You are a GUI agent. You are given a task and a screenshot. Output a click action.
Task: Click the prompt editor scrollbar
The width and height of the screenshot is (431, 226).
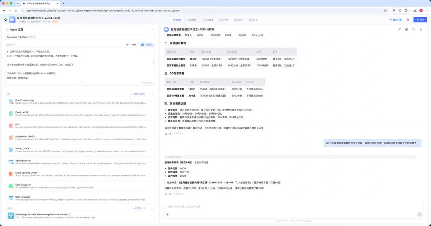153,62
